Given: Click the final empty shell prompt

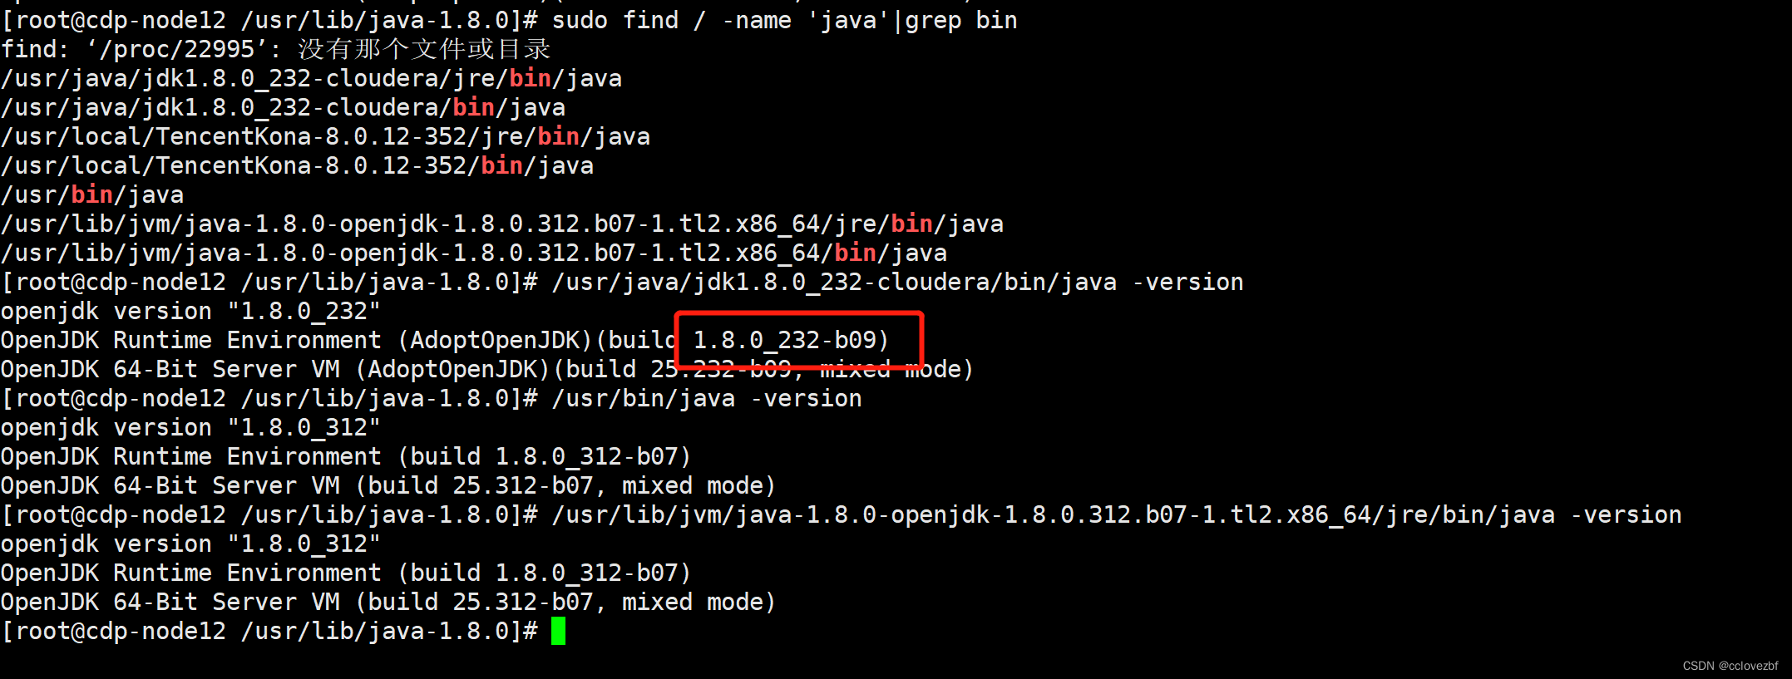Looking at the screenshot, I should point(269,631).
